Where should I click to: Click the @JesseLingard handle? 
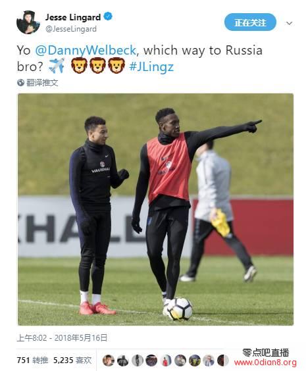pos(71,29)
